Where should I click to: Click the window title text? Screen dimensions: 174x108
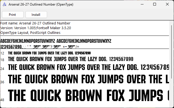click(x=41, y=4)
